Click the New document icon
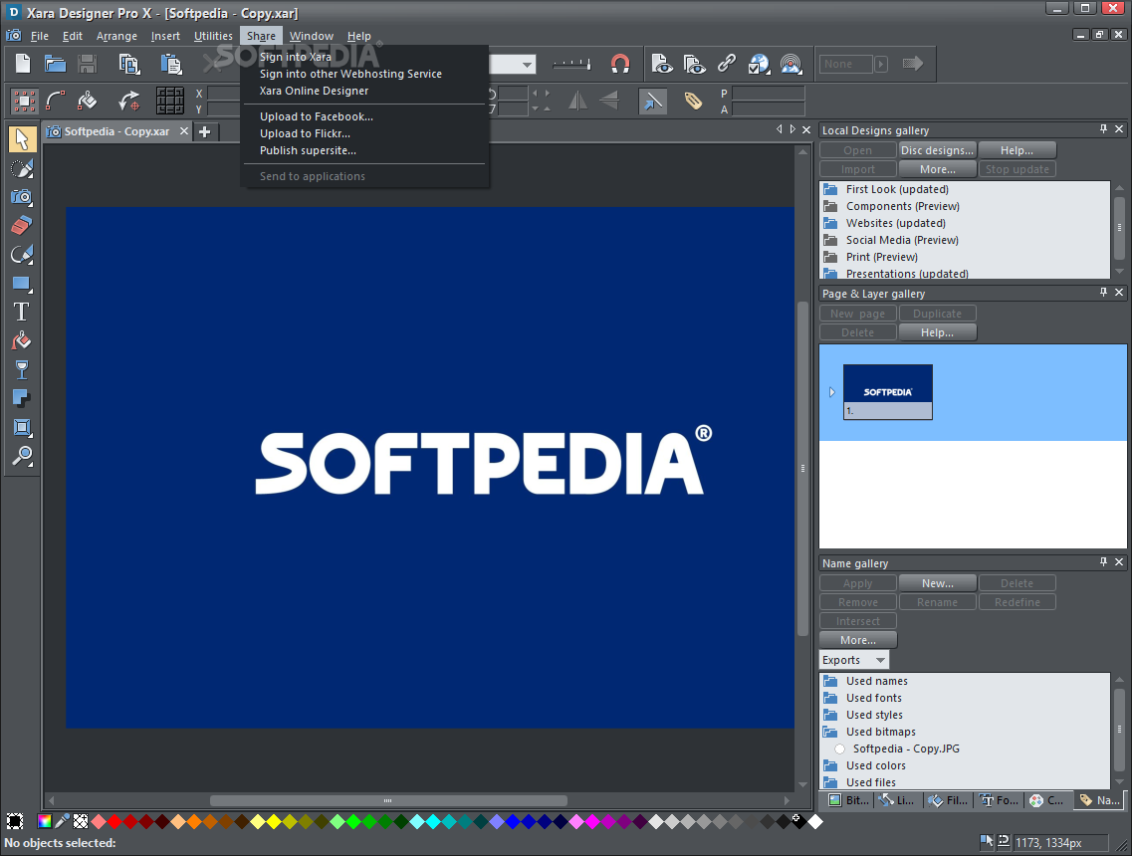The image size is (1132, 856). click(23, 64)
